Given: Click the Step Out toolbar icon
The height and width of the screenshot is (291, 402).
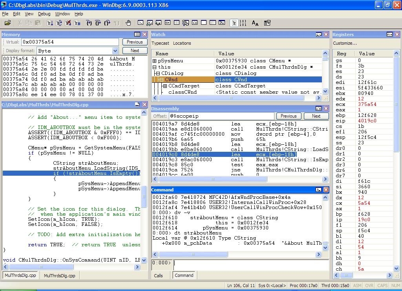Looking at the screenshot, I should pos(107,23).
